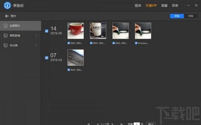Click the 照片 header title
The image size is (201, 125).
[x=13, y=16]
